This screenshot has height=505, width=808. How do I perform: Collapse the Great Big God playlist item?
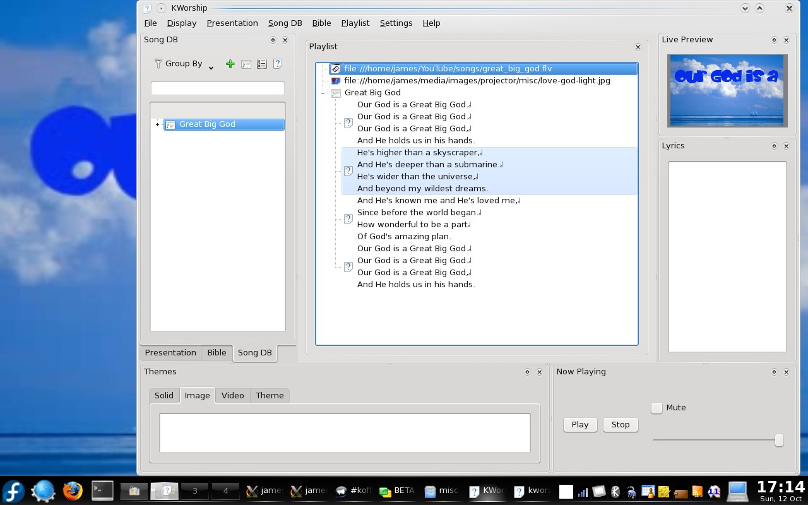[x=323, y=93]
